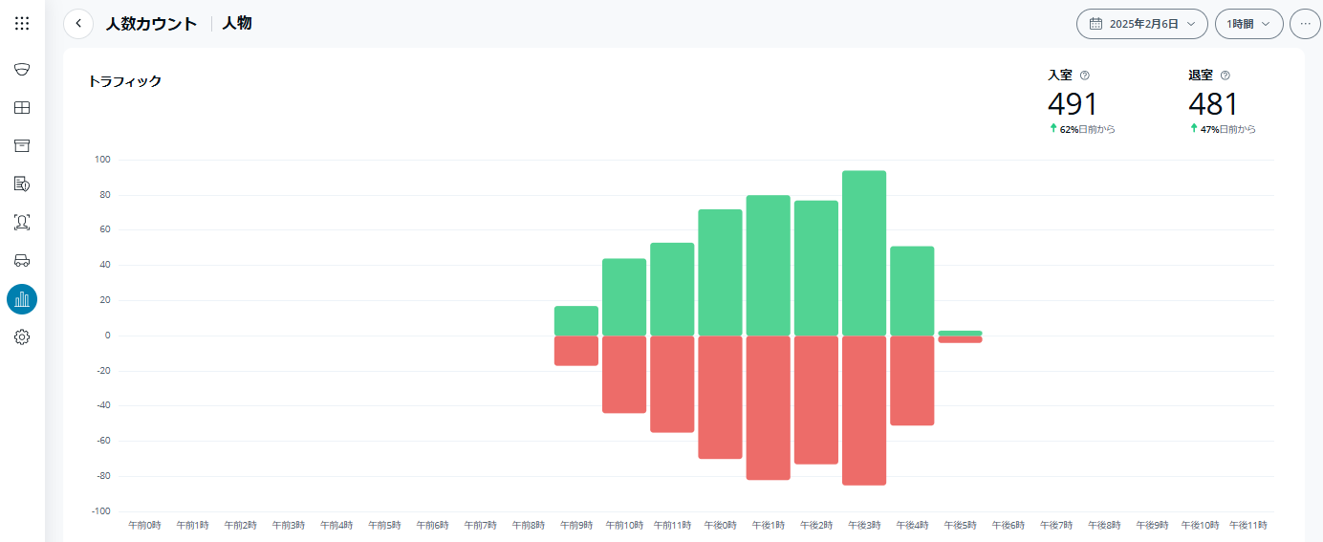
Task: Open the apps grid menu icon
Action: point(22,23)
